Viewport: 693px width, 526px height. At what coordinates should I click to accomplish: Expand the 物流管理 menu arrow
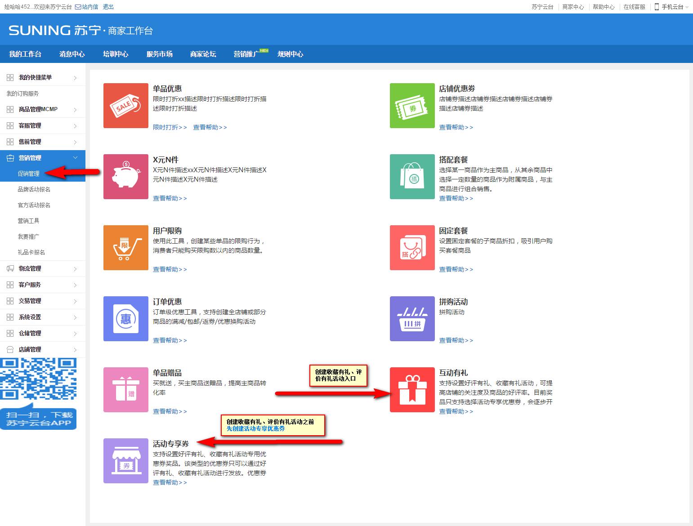click(75, 269)
